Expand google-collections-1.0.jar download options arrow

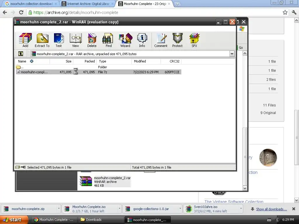[x=180, y=209]
